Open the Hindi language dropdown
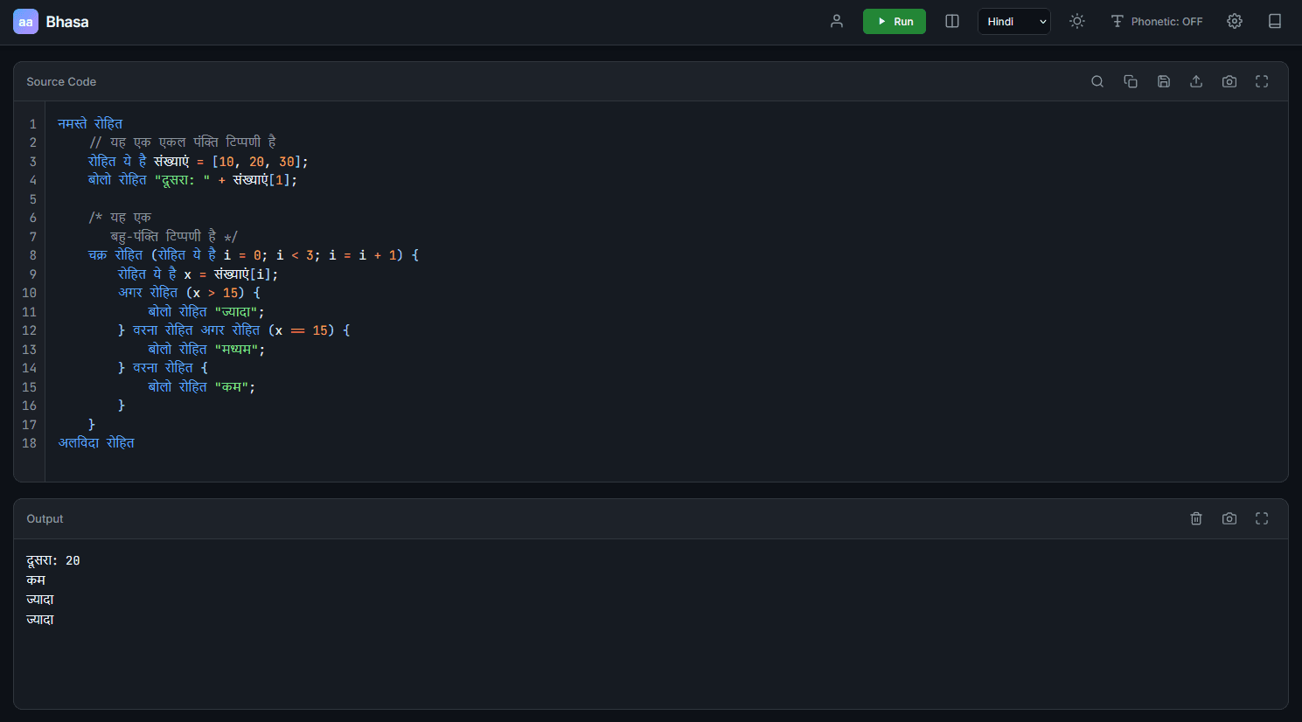This screenshot has height=722, width=1302. point(1013,21)
